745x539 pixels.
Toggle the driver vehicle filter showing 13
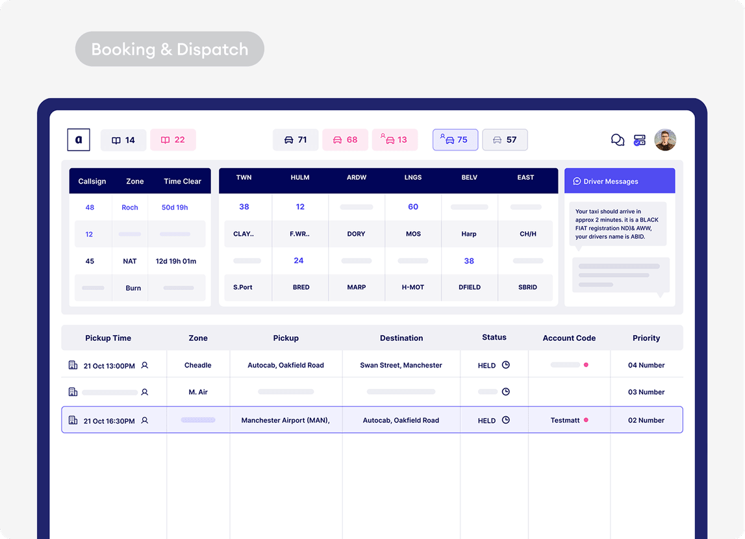click(394, 140)
